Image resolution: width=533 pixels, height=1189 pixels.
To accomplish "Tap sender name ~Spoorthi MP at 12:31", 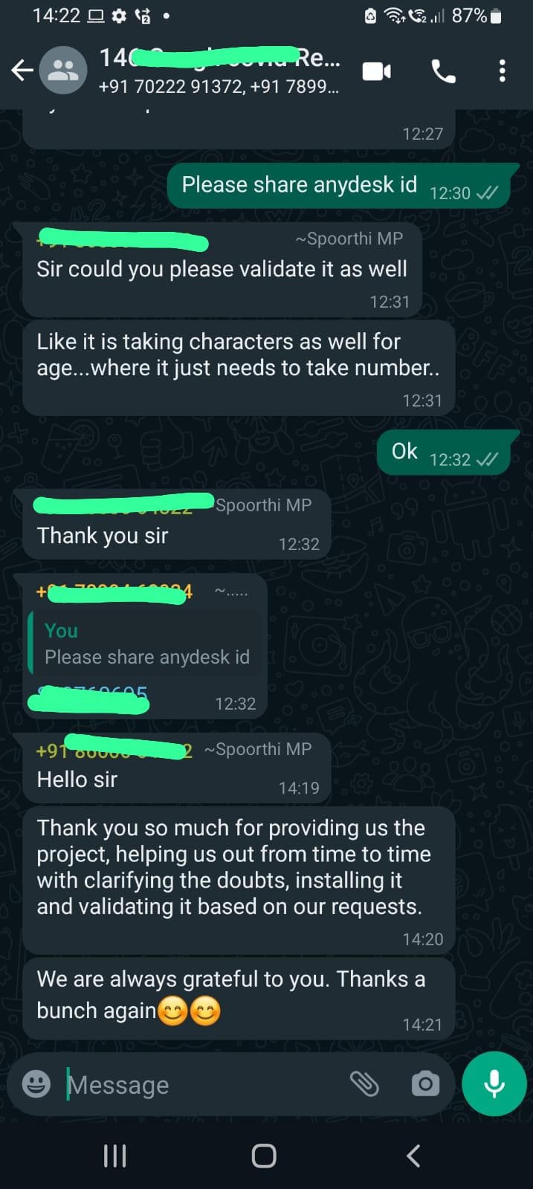I will click(349, 239).
